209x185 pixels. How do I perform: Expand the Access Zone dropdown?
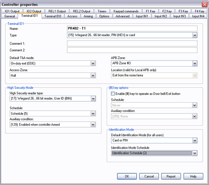pyautogui.click(x=93, y=76)
